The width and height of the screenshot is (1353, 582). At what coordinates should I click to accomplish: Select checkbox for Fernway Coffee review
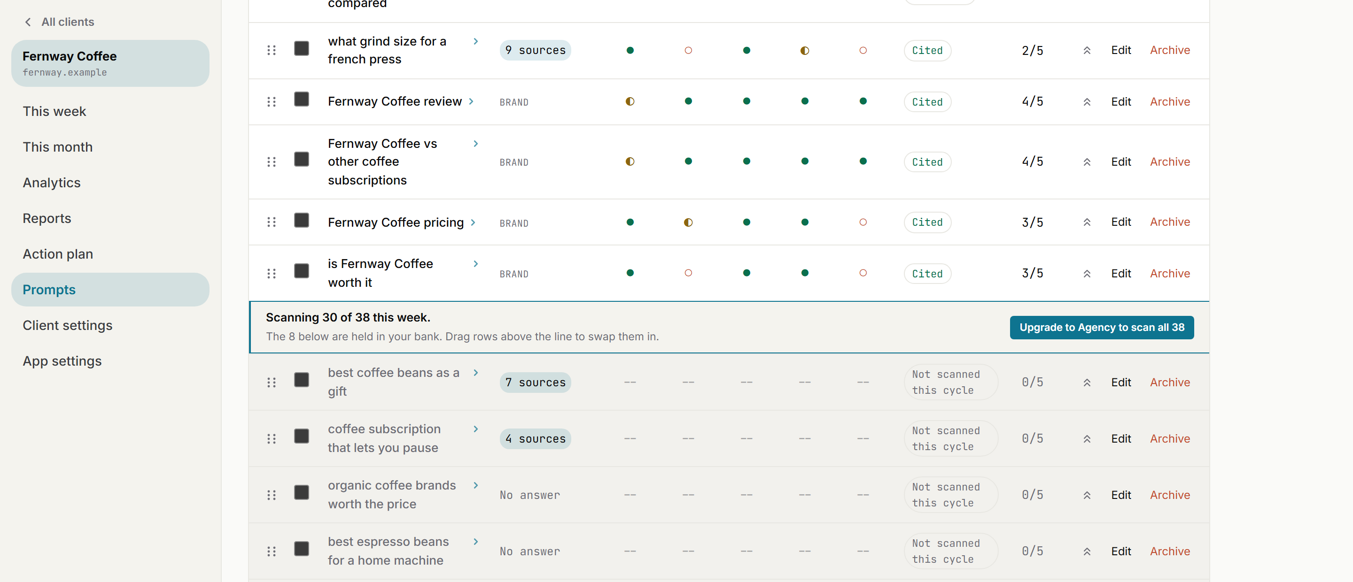click(x=302, y=99)
